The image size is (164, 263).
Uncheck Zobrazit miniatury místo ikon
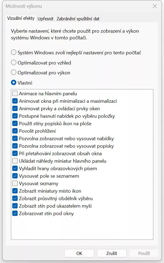[15, 191]
